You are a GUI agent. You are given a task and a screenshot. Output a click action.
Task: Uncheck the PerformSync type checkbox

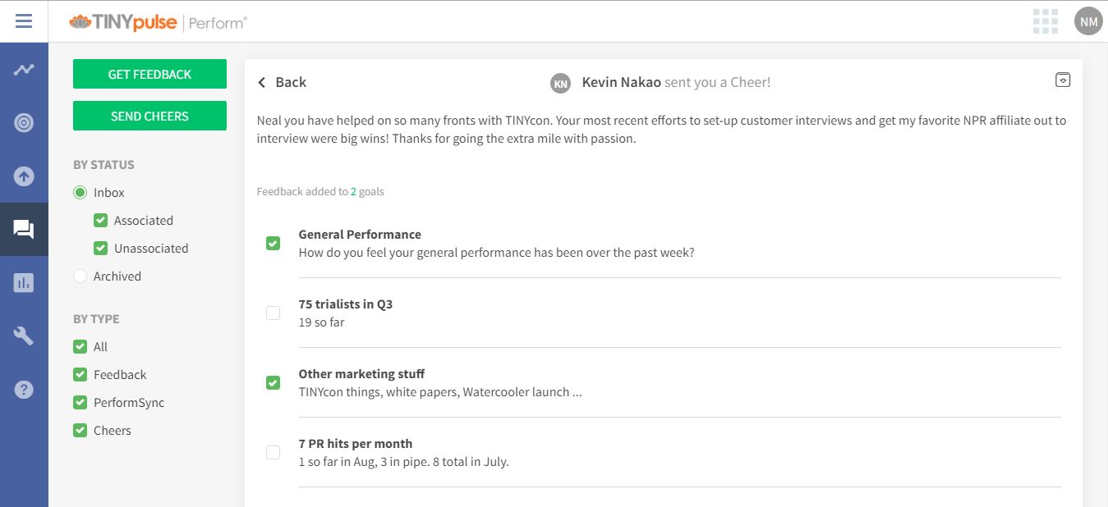point(80,403)
